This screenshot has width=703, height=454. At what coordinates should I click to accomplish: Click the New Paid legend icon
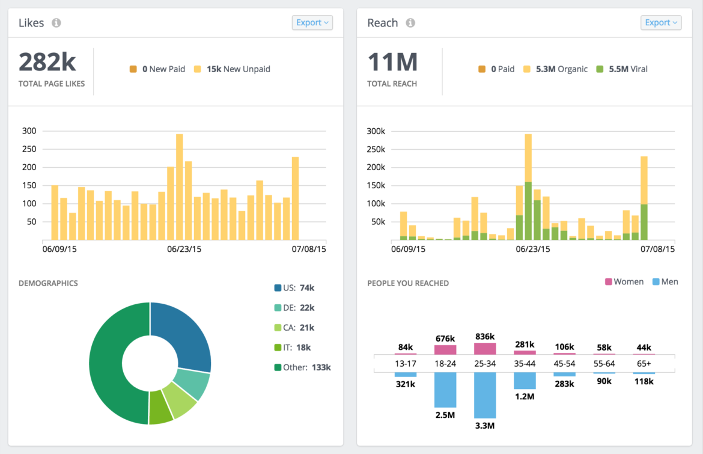tap(133, 69)
